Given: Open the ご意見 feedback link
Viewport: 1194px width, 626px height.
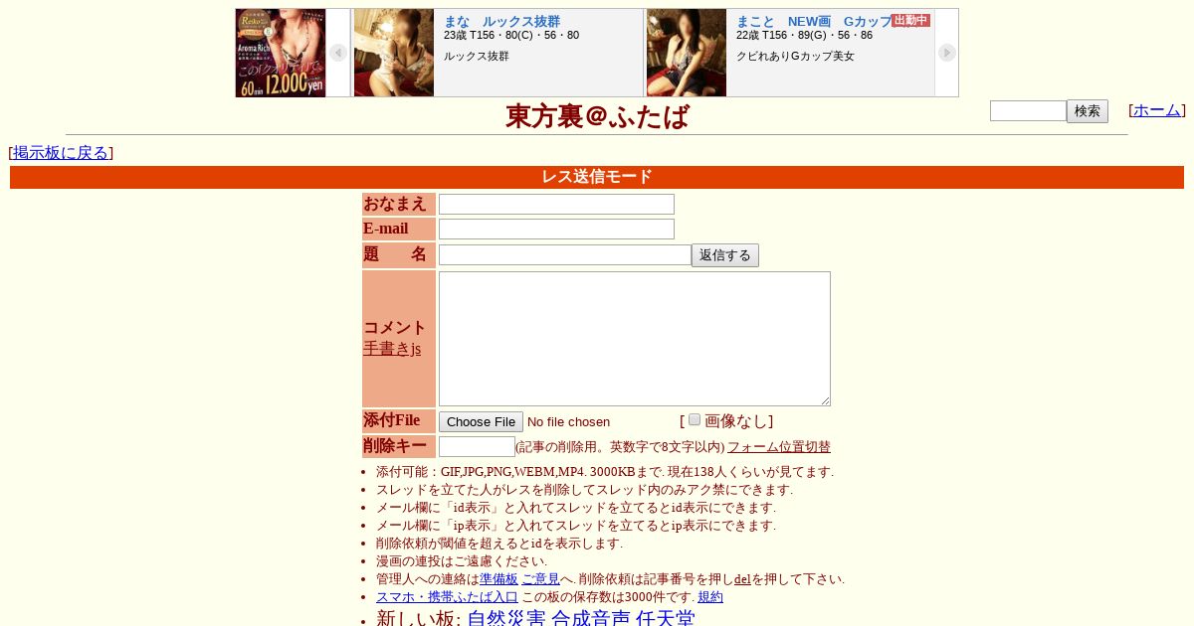Looking at the screenshot, I should [540, 579].
